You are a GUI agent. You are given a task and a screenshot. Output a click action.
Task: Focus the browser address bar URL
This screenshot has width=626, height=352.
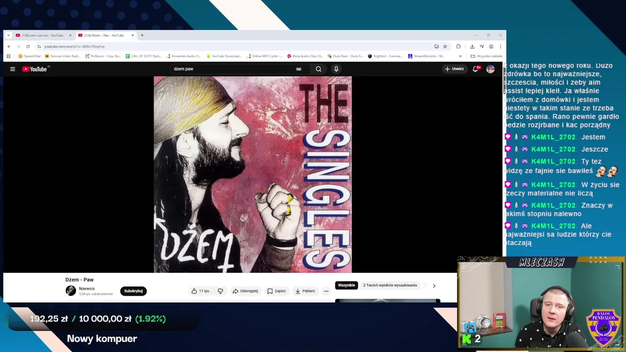coord(74,46)
